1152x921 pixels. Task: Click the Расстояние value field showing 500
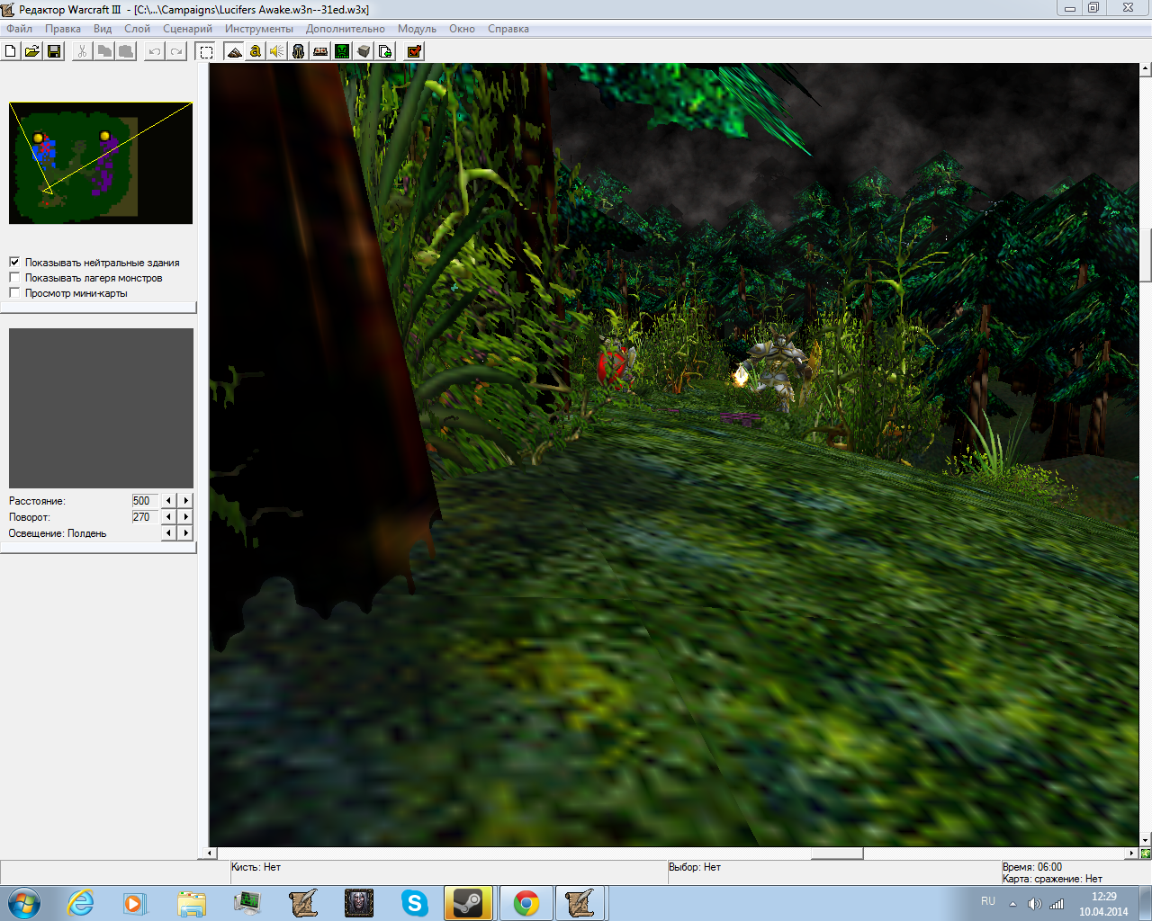coord(145,501)
